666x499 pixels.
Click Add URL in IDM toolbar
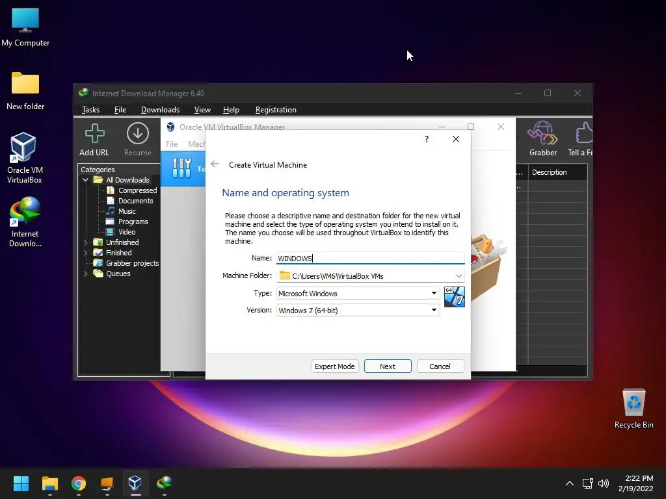tap(94, 140)
